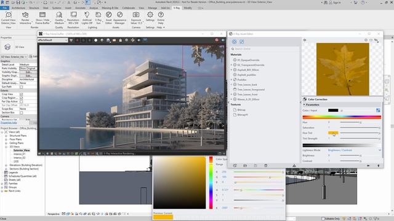Open the Quality Medium setting icon
The width and height of the screenshot is (394, 221).
coord(59,15)
